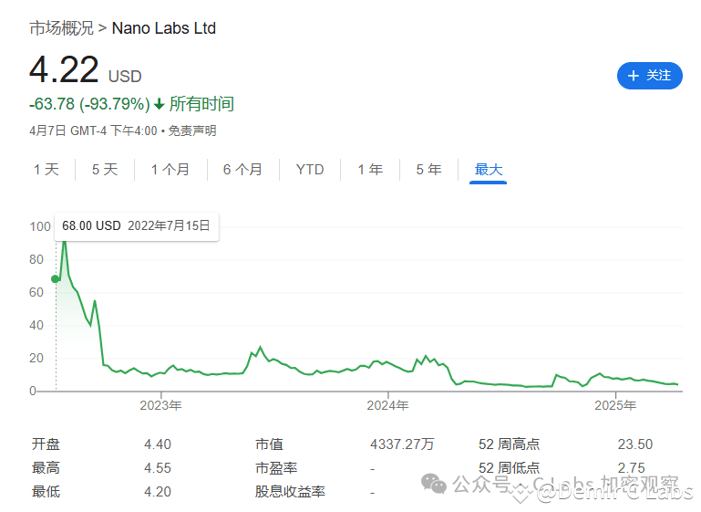Click the 52 周低点 value 2.75
The width and height of the screenshot is (701, 512).
click(x=631, y=468)
